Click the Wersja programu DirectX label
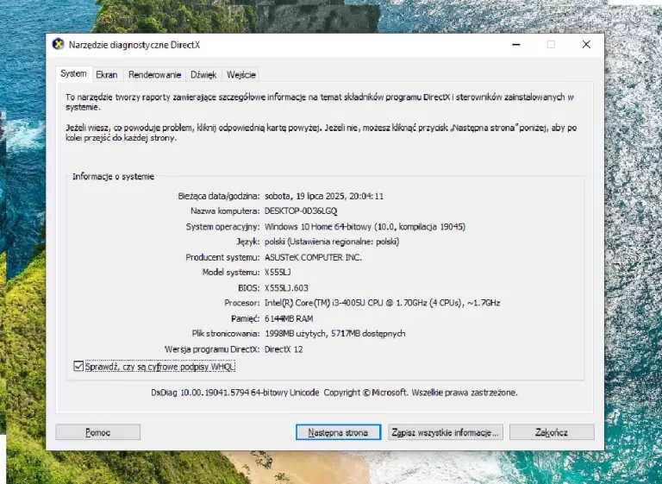 tap(212, 349)
